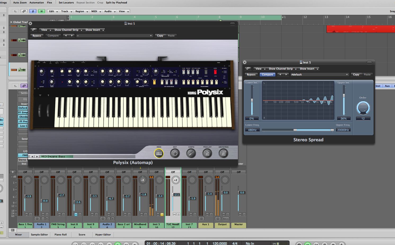The image size is (395, 245).
Task: Go to next setting in Stereo Spread
Action: [286, 75]
